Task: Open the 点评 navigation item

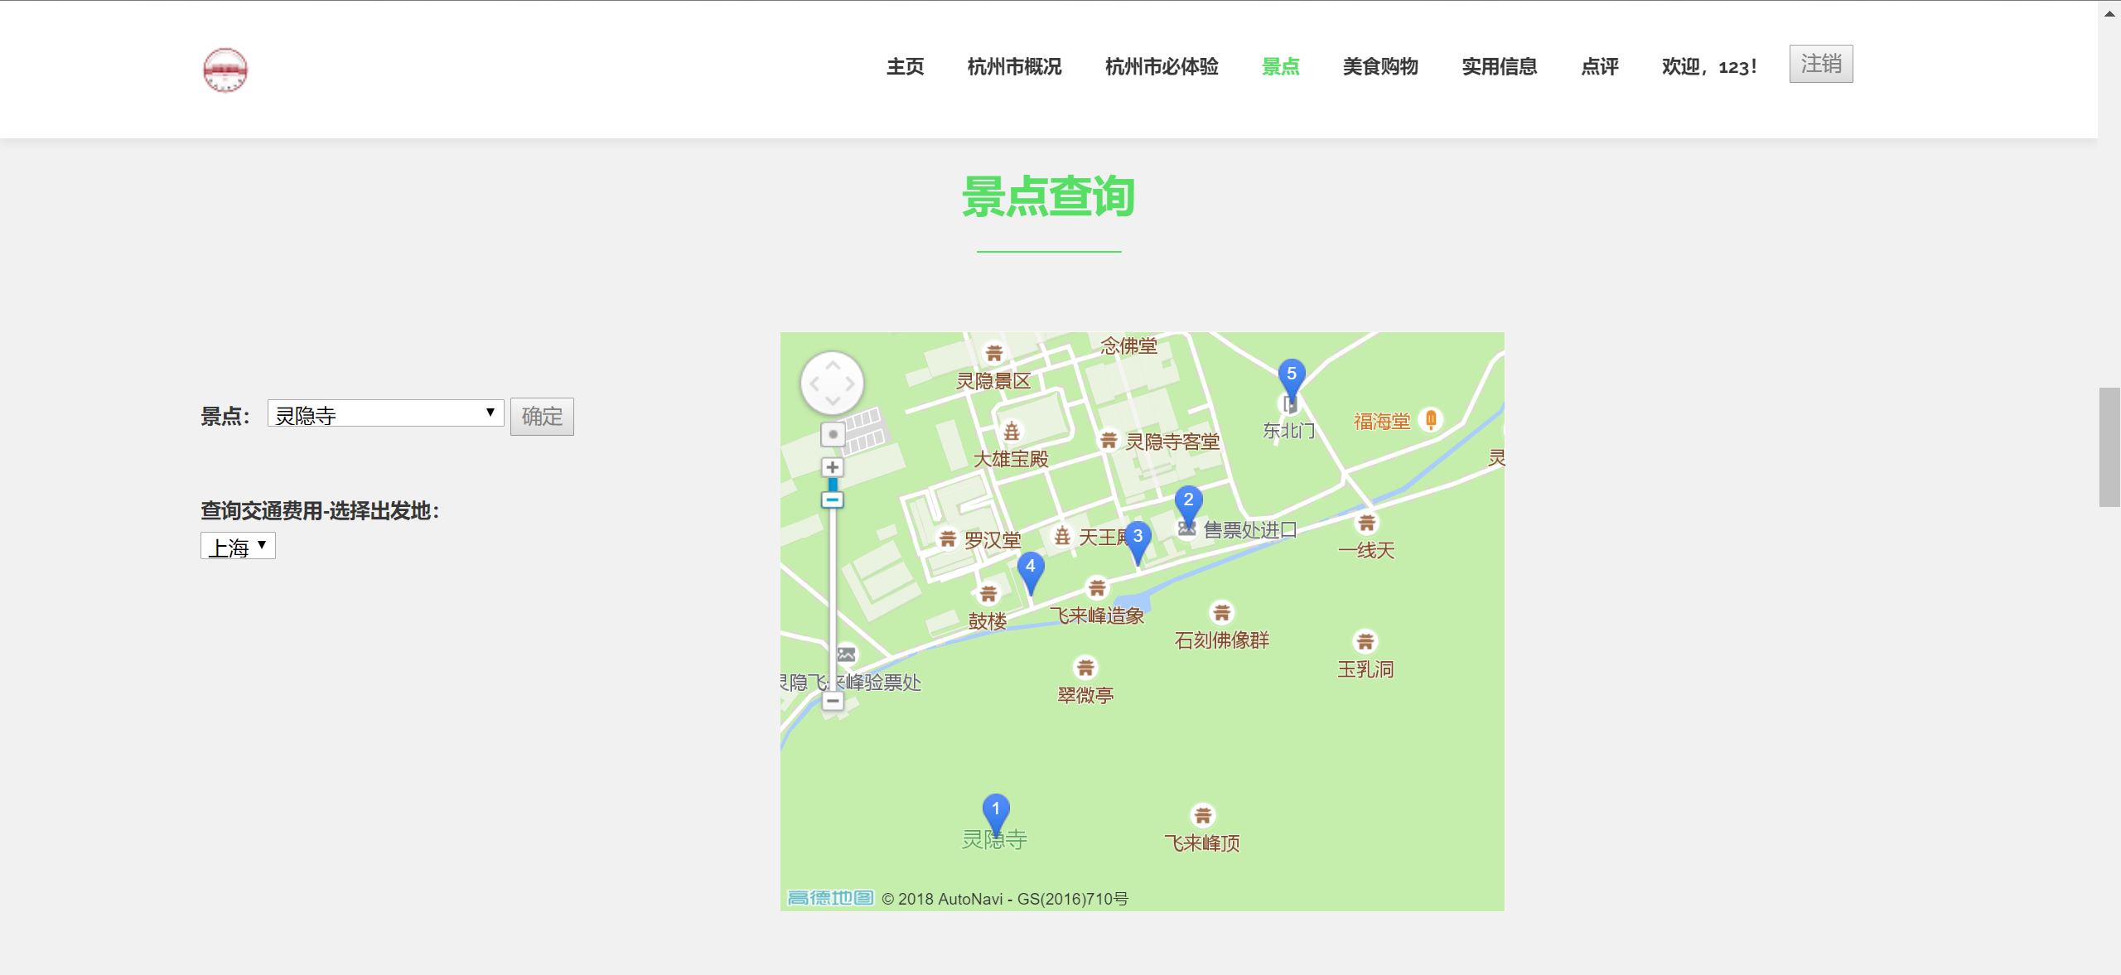Action: 1599,66
